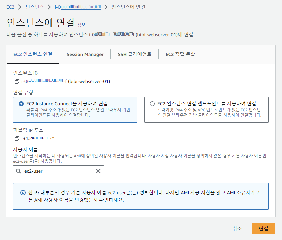Image resolution: width=282 pixels, height=240 pixels.
Task: Click the 퍼블릭 IP 주소 label
Action: coord(28,130)
